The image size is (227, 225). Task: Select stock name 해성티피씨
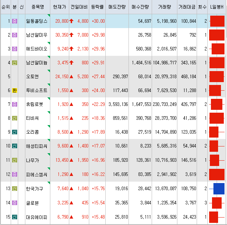click(x=36, y=146)
